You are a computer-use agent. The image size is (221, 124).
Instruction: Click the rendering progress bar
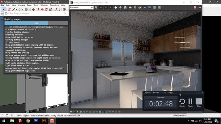(36, 23)
